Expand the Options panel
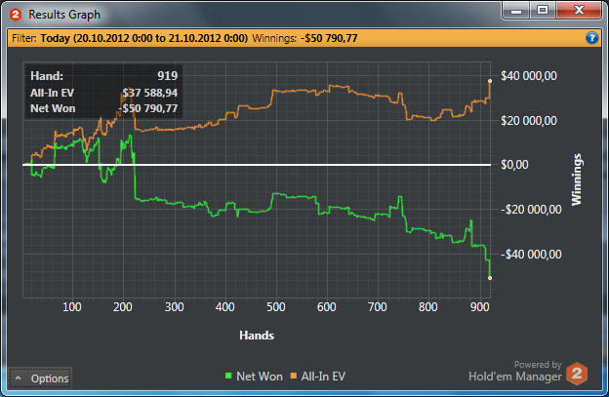This screenshot has height=397, width=609. pyautogui.click(x=40, y=378)
